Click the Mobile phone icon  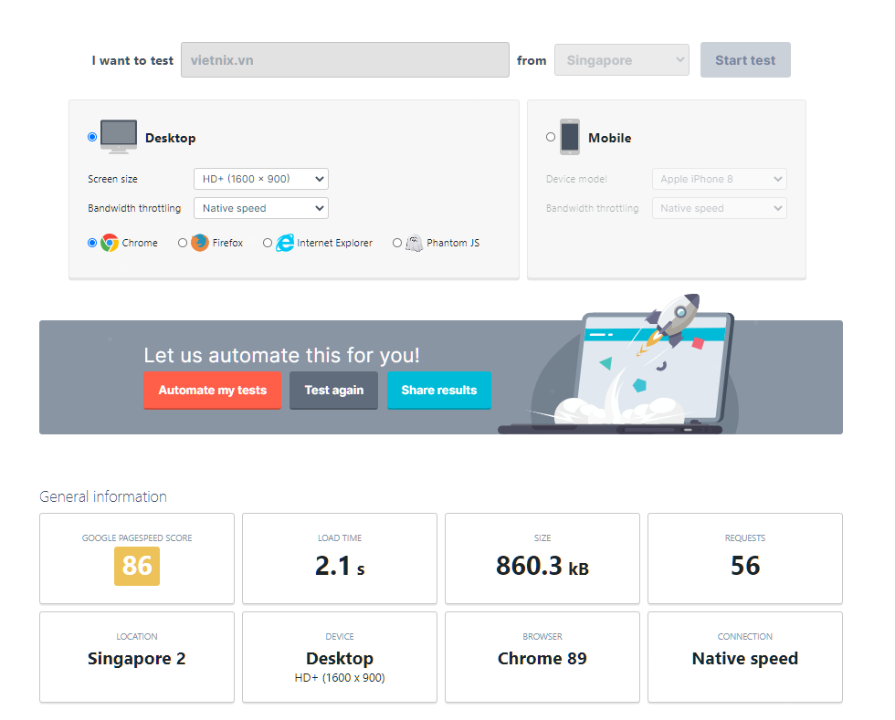point(571,135)
